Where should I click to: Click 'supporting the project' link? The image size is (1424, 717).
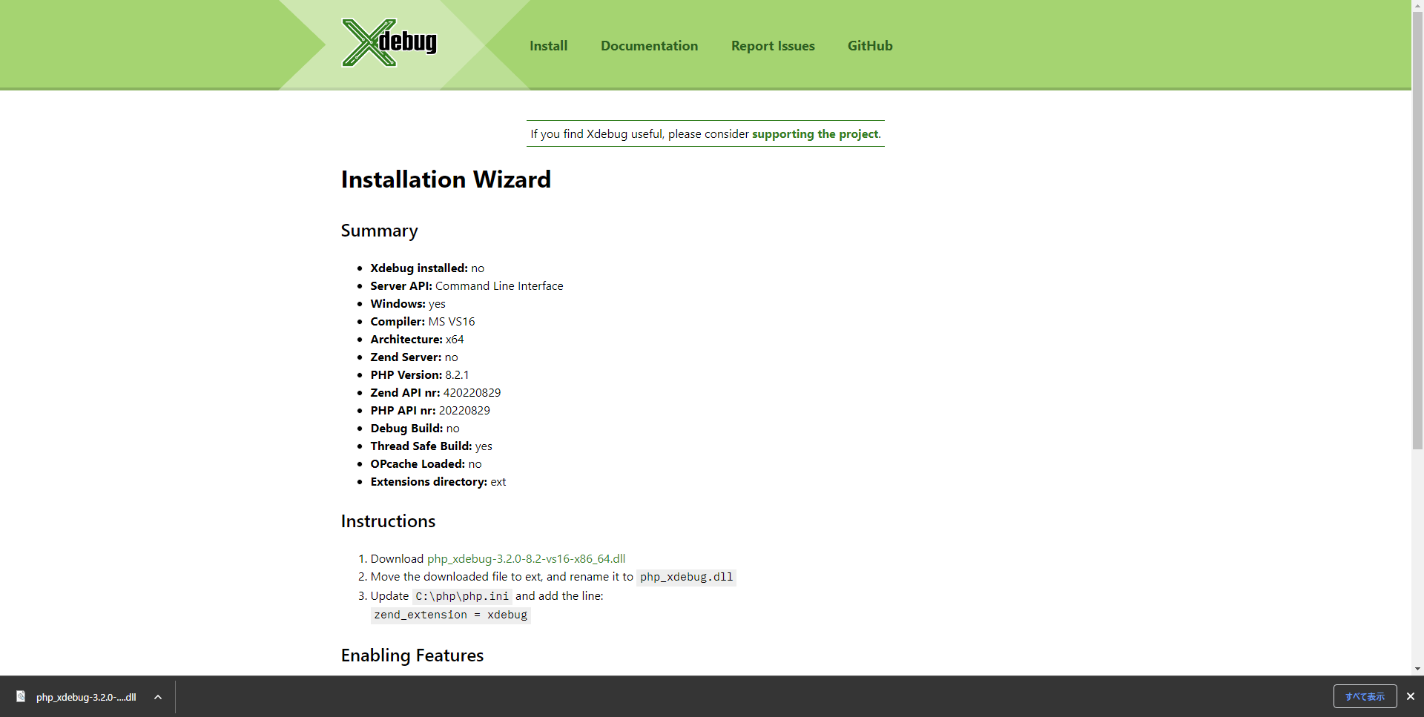coord(815,134)
